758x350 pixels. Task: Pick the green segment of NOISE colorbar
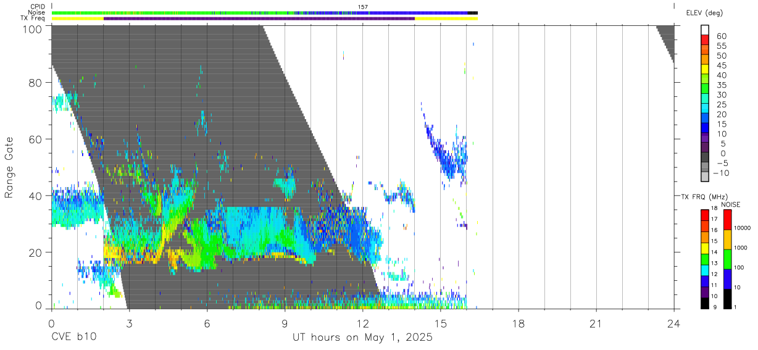pos(727,259)
